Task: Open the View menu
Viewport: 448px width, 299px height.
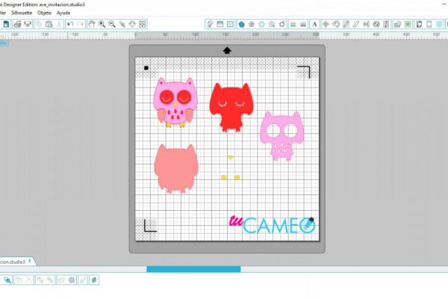Action: (x=2, y=13)
